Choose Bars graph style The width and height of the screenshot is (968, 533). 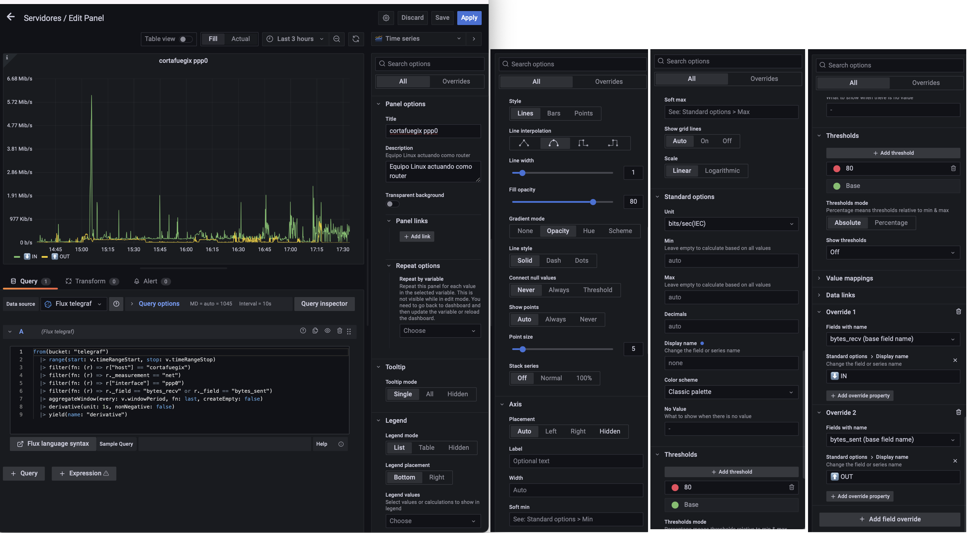point(554,113)
